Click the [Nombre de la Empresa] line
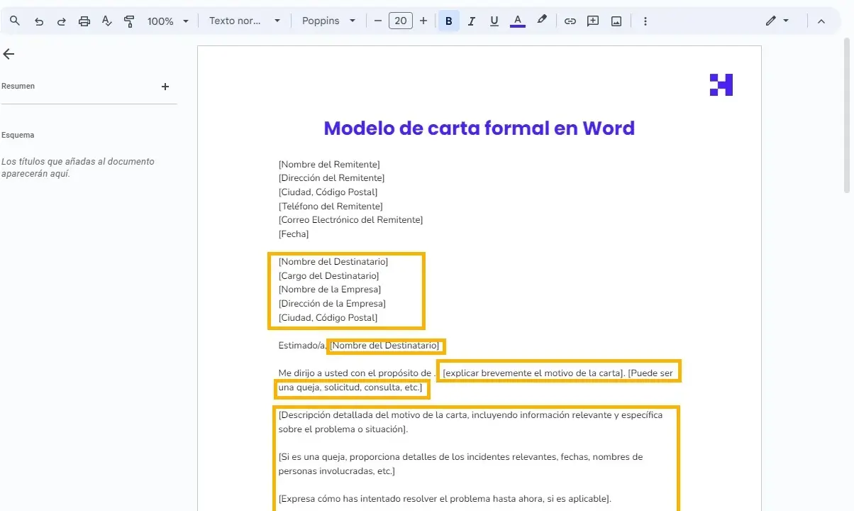This screenshot has height=511, width=854. 330,290
